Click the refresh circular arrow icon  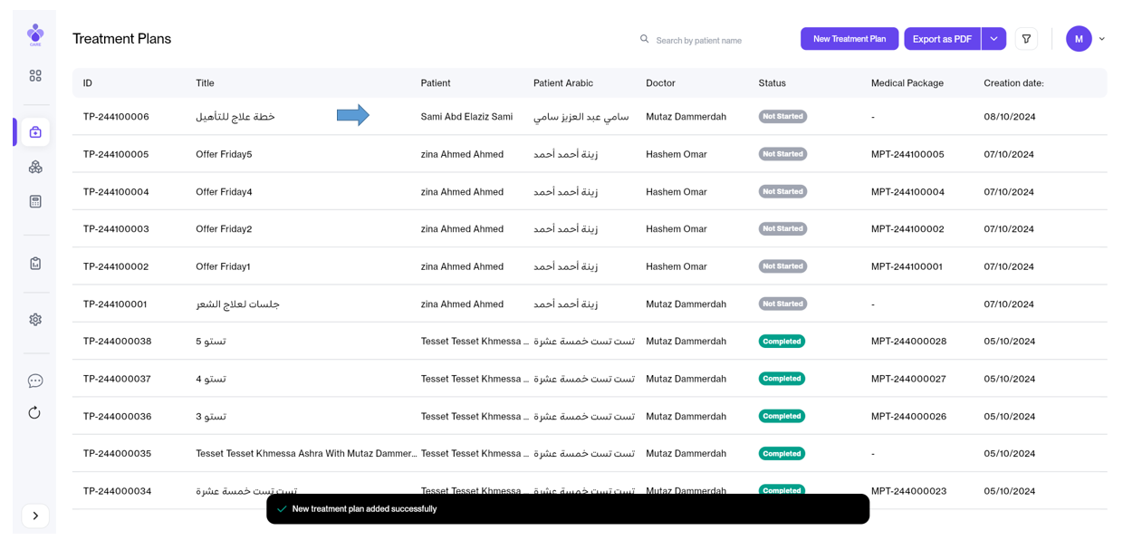tap(35, 413)
